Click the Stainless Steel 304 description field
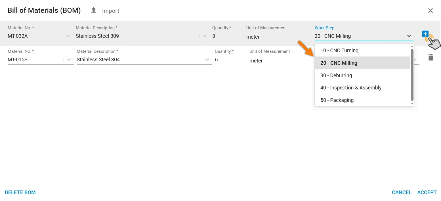 (144, 60)
